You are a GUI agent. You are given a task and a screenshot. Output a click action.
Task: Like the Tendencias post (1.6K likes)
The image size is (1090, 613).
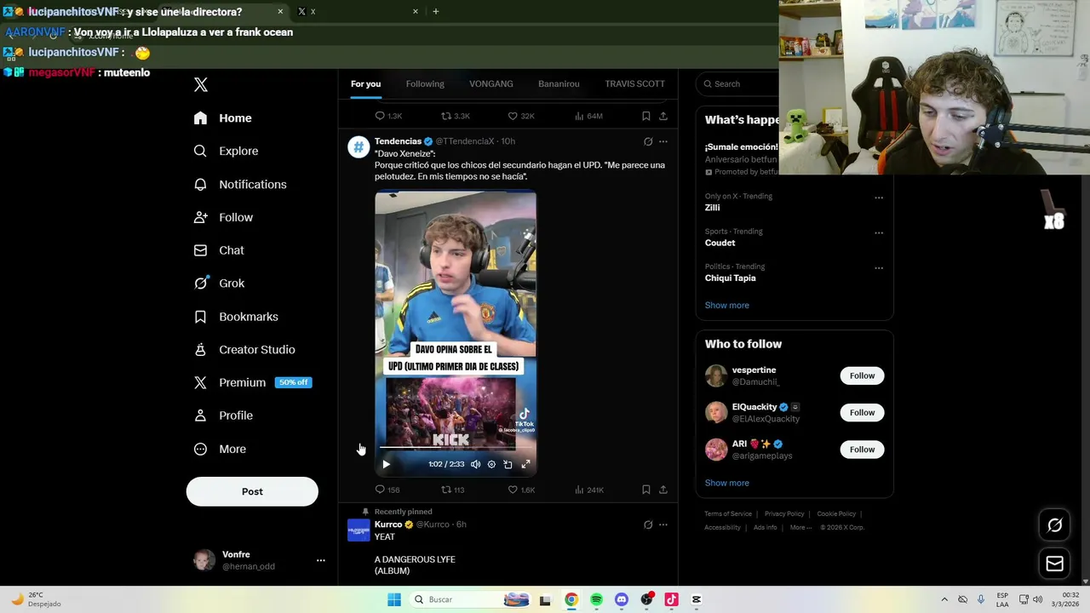[521, 490]
